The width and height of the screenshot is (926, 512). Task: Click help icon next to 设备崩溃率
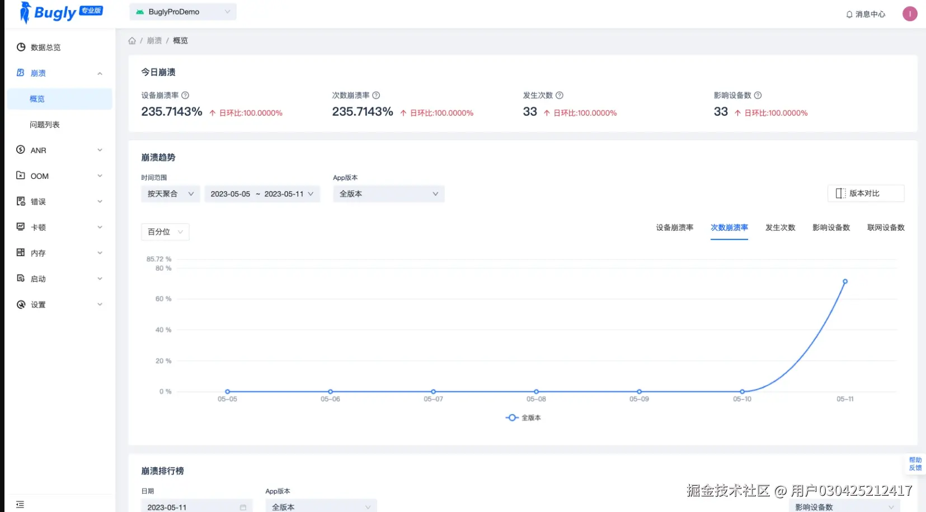[x=185, y=96]
